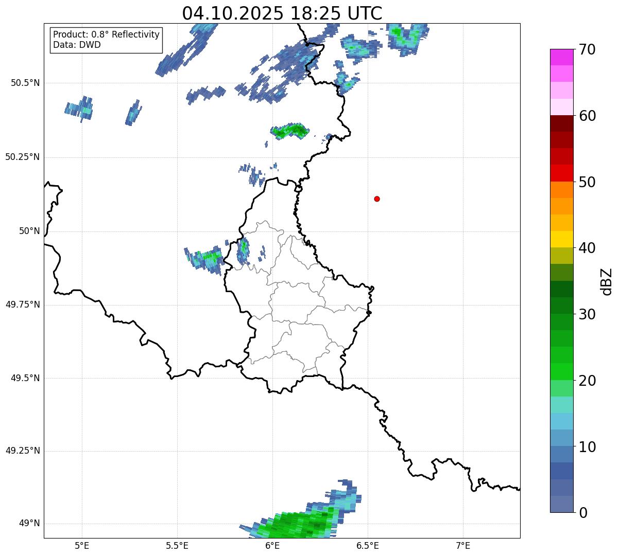Click the longitude label 6.5°E
Viewport: 619px width, 556px height.
[x=368, y=545]
